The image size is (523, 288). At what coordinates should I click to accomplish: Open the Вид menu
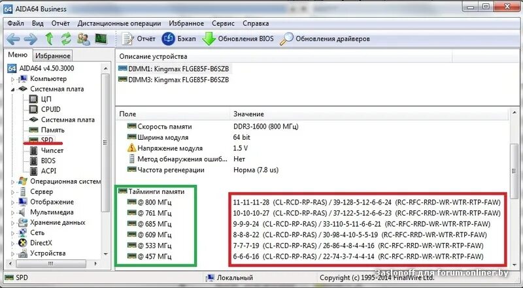point(38,24)
